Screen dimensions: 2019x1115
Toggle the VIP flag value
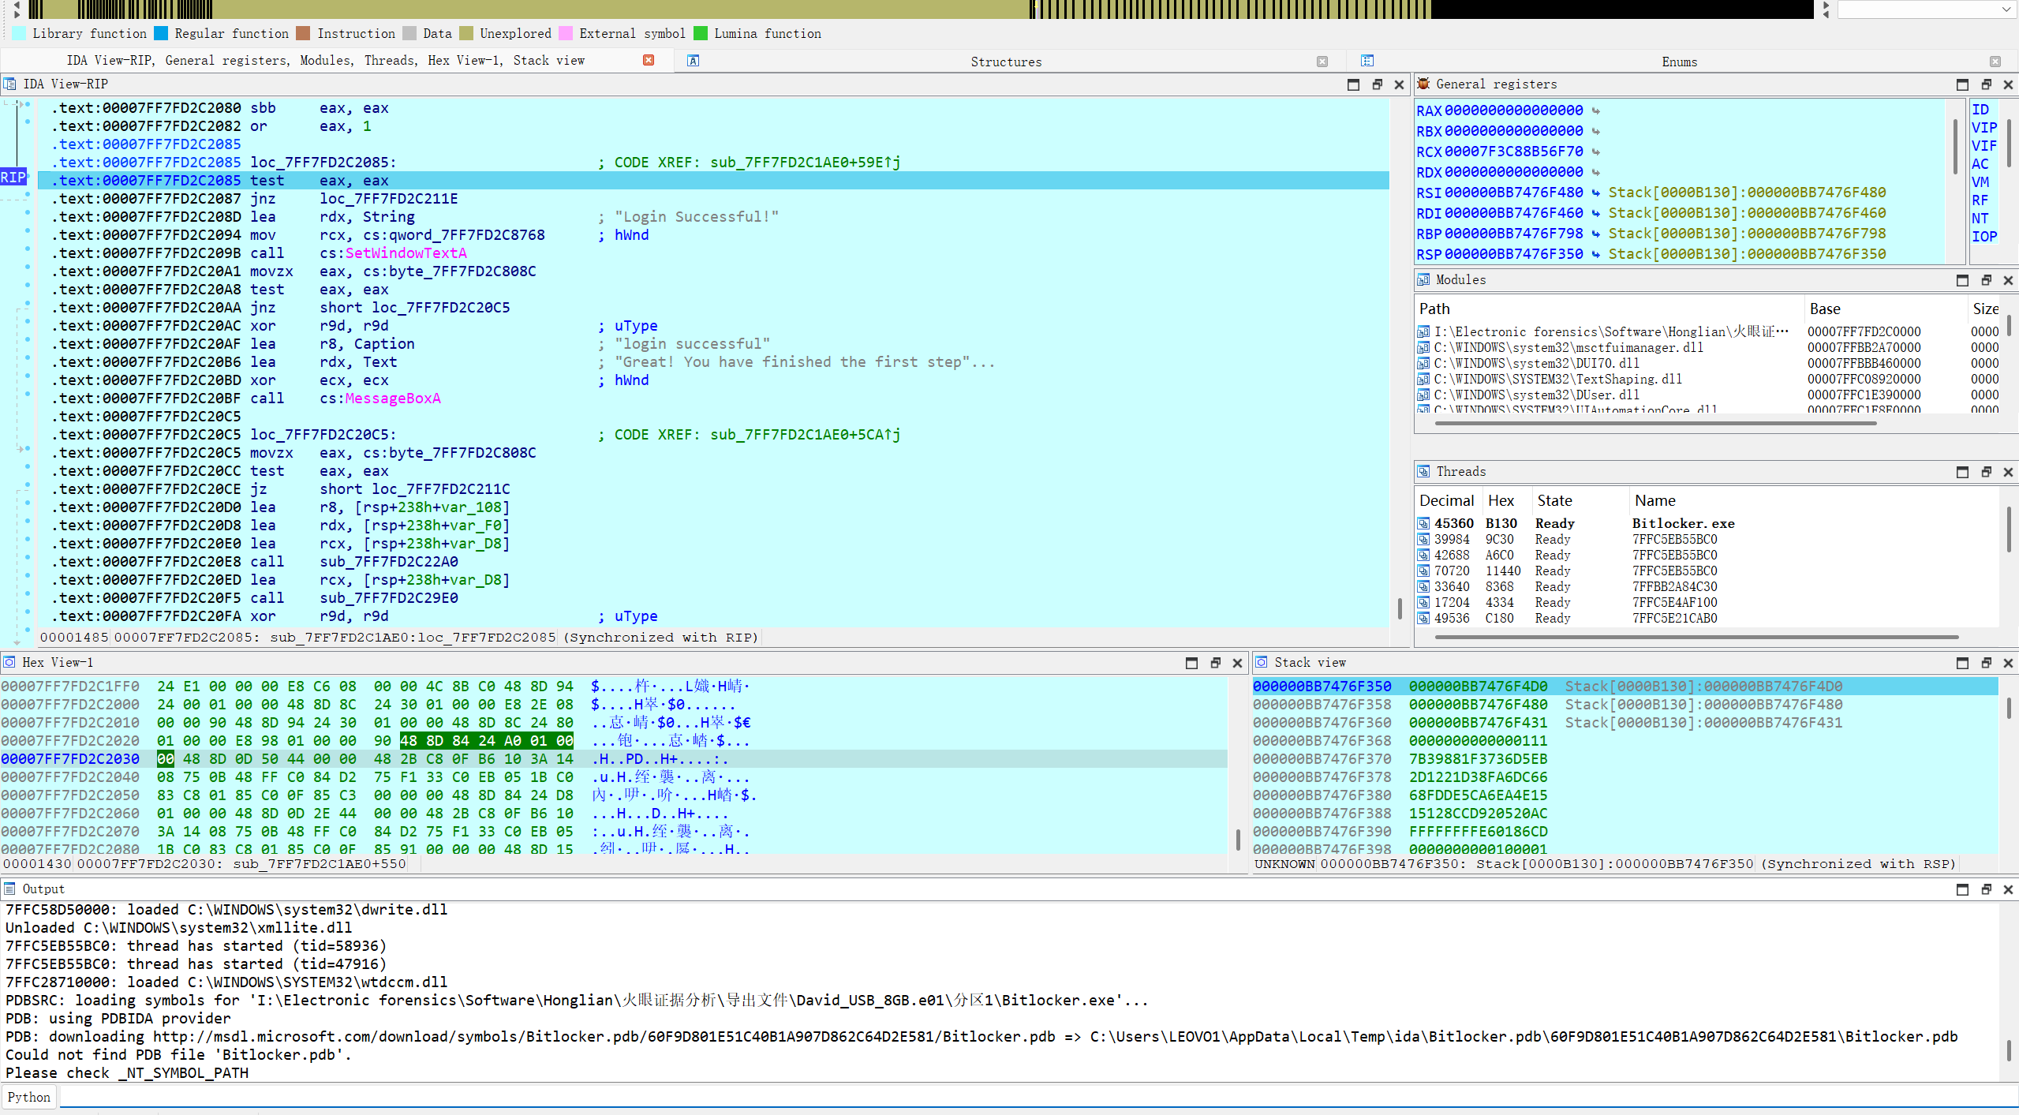[1983, 128]
